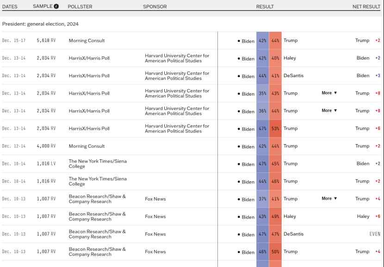The image size is (384, 267).
Task: Open Beacon Research/Shaw in the Haley 49% row
Action: coord(97,216)
